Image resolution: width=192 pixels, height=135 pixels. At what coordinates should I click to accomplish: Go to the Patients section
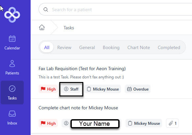[12, 67]
